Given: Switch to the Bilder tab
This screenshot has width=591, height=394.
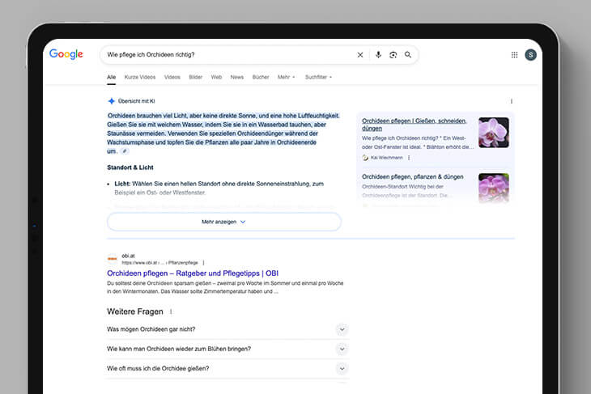Looking at the screenshot, I should 196,77.
